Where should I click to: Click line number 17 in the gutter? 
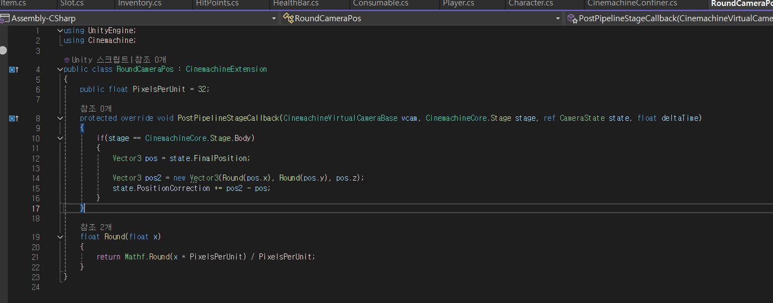[x=36, y=208]
